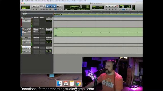Select the Selector tool
Screen dimensions: 163x91
pyautogui.click(x=51, y=6)
